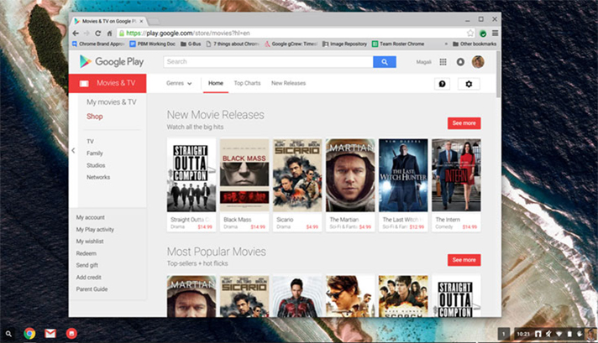Bookmark this page with the star icon
Viewport: 598px width, 343px height.
pos(470,33)
